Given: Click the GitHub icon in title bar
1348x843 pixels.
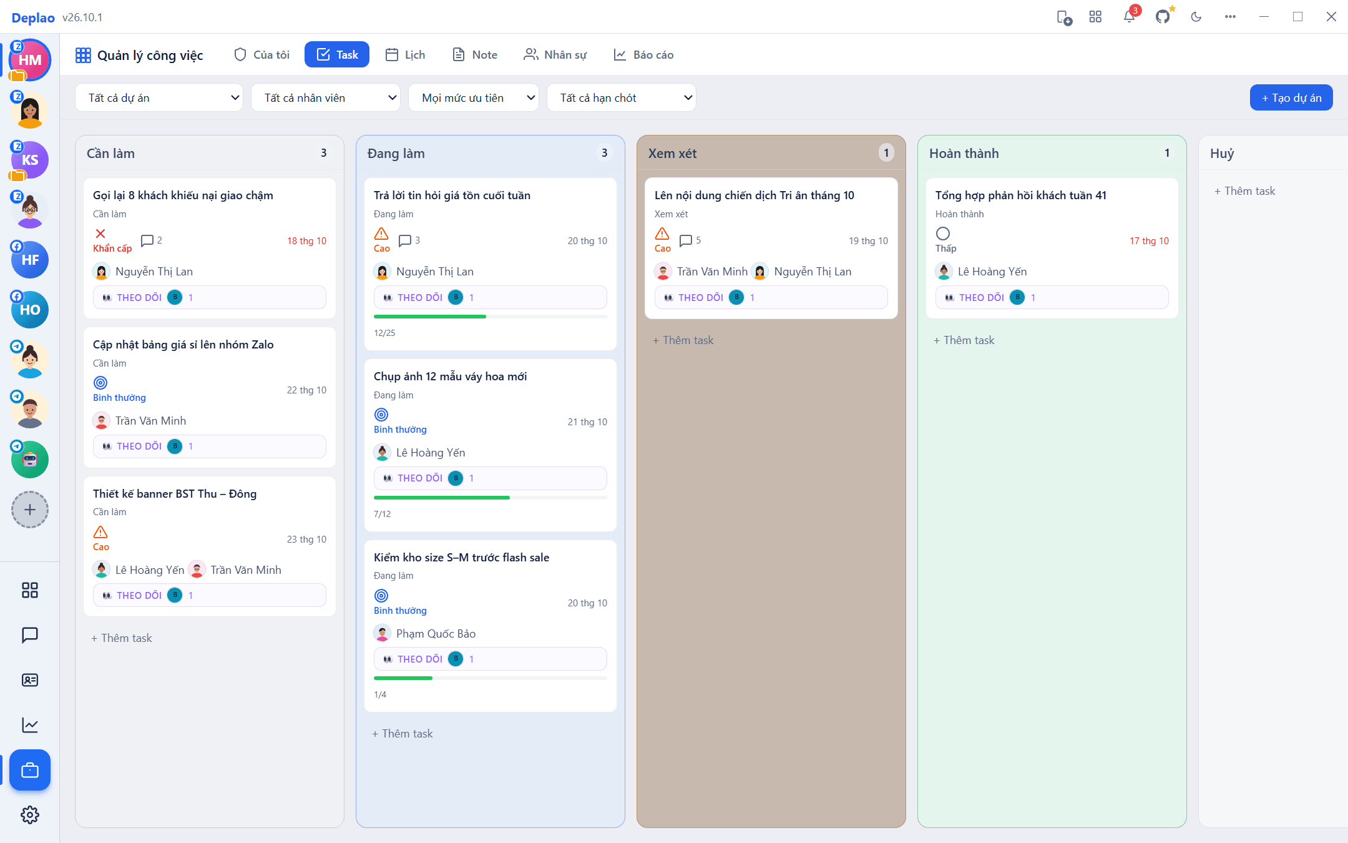Looking at the screenshot, I should pos(1163,17).
